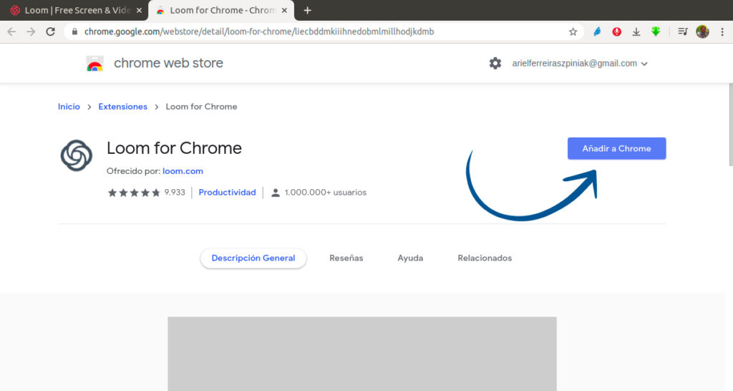Open a new browser tab

tap(307, 10)
